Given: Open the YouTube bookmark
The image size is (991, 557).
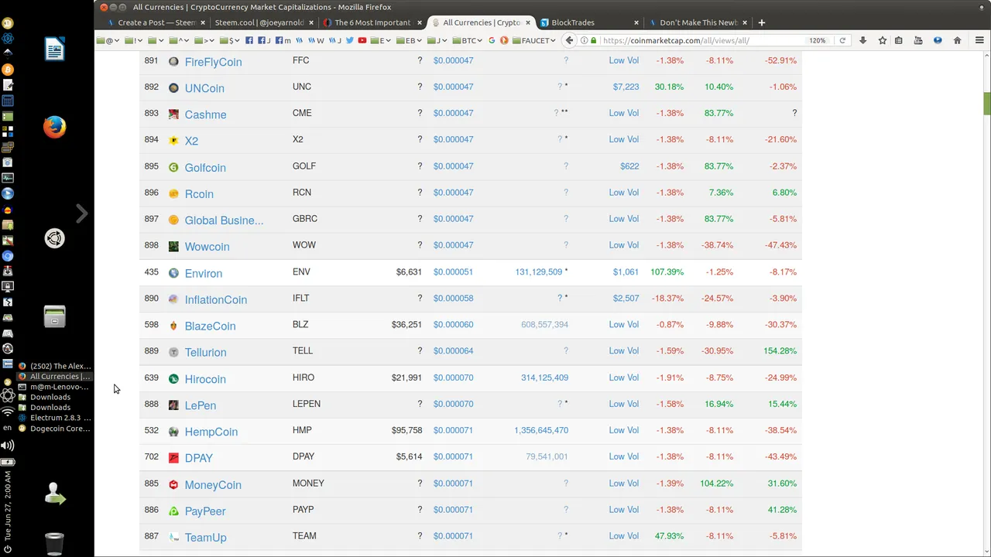Looking at the screenshot, I should pyautogui.click(x=362, y=40).
